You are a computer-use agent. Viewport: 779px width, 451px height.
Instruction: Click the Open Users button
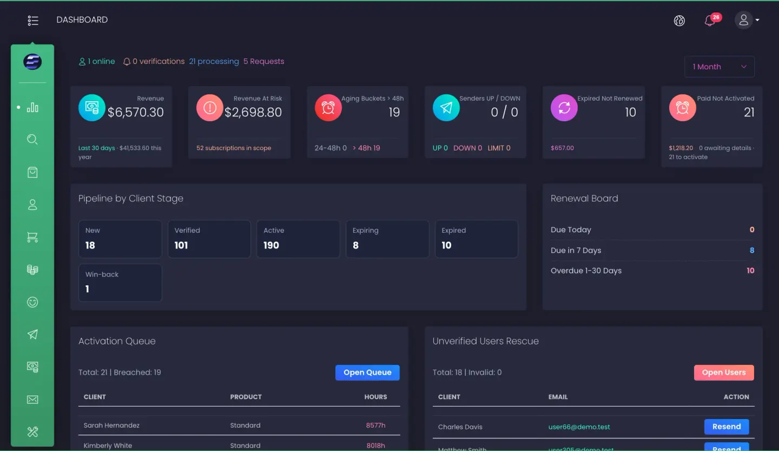(724, 372)
